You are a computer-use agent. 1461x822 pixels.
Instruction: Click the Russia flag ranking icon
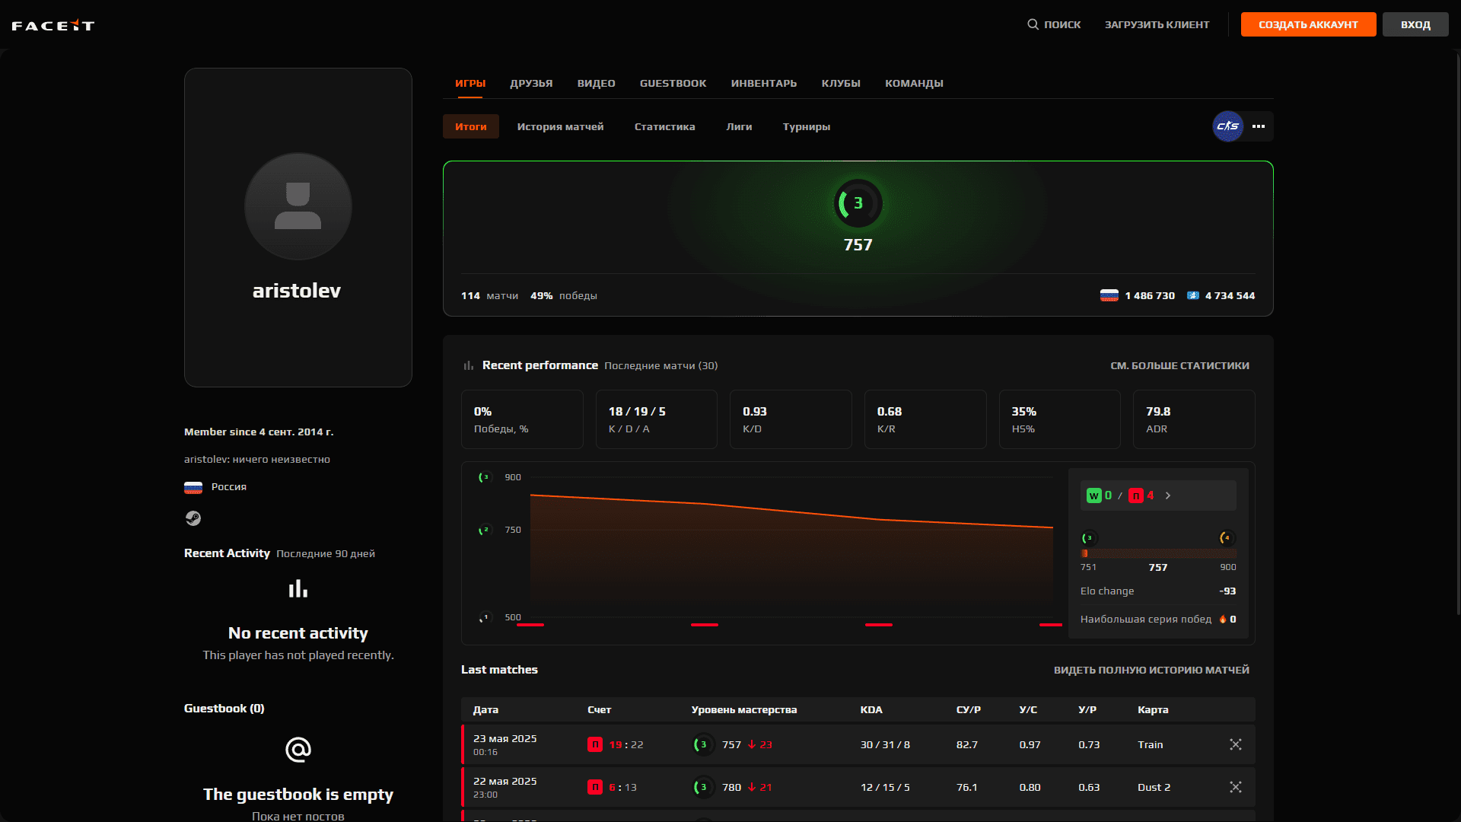pyautogui.click(x=1109, y=295)
